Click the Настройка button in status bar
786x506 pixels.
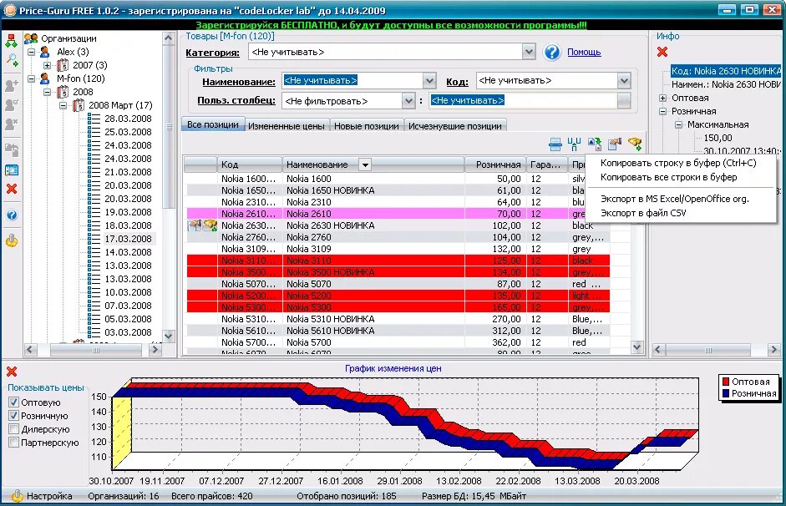click(42, 496)
